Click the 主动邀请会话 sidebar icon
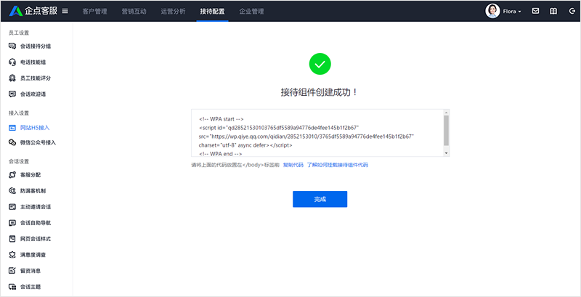581x297 pixels. (12, 207)
